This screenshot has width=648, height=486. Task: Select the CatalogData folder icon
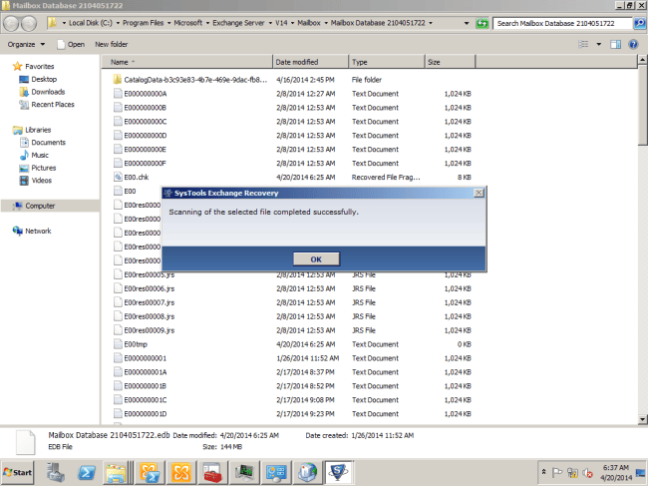coord(118,80)
